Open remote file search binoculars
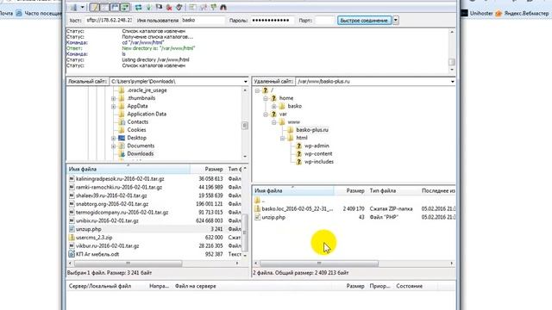Viewport: 552px width, 310px height. pyautogui.click(x=223, y=7)
